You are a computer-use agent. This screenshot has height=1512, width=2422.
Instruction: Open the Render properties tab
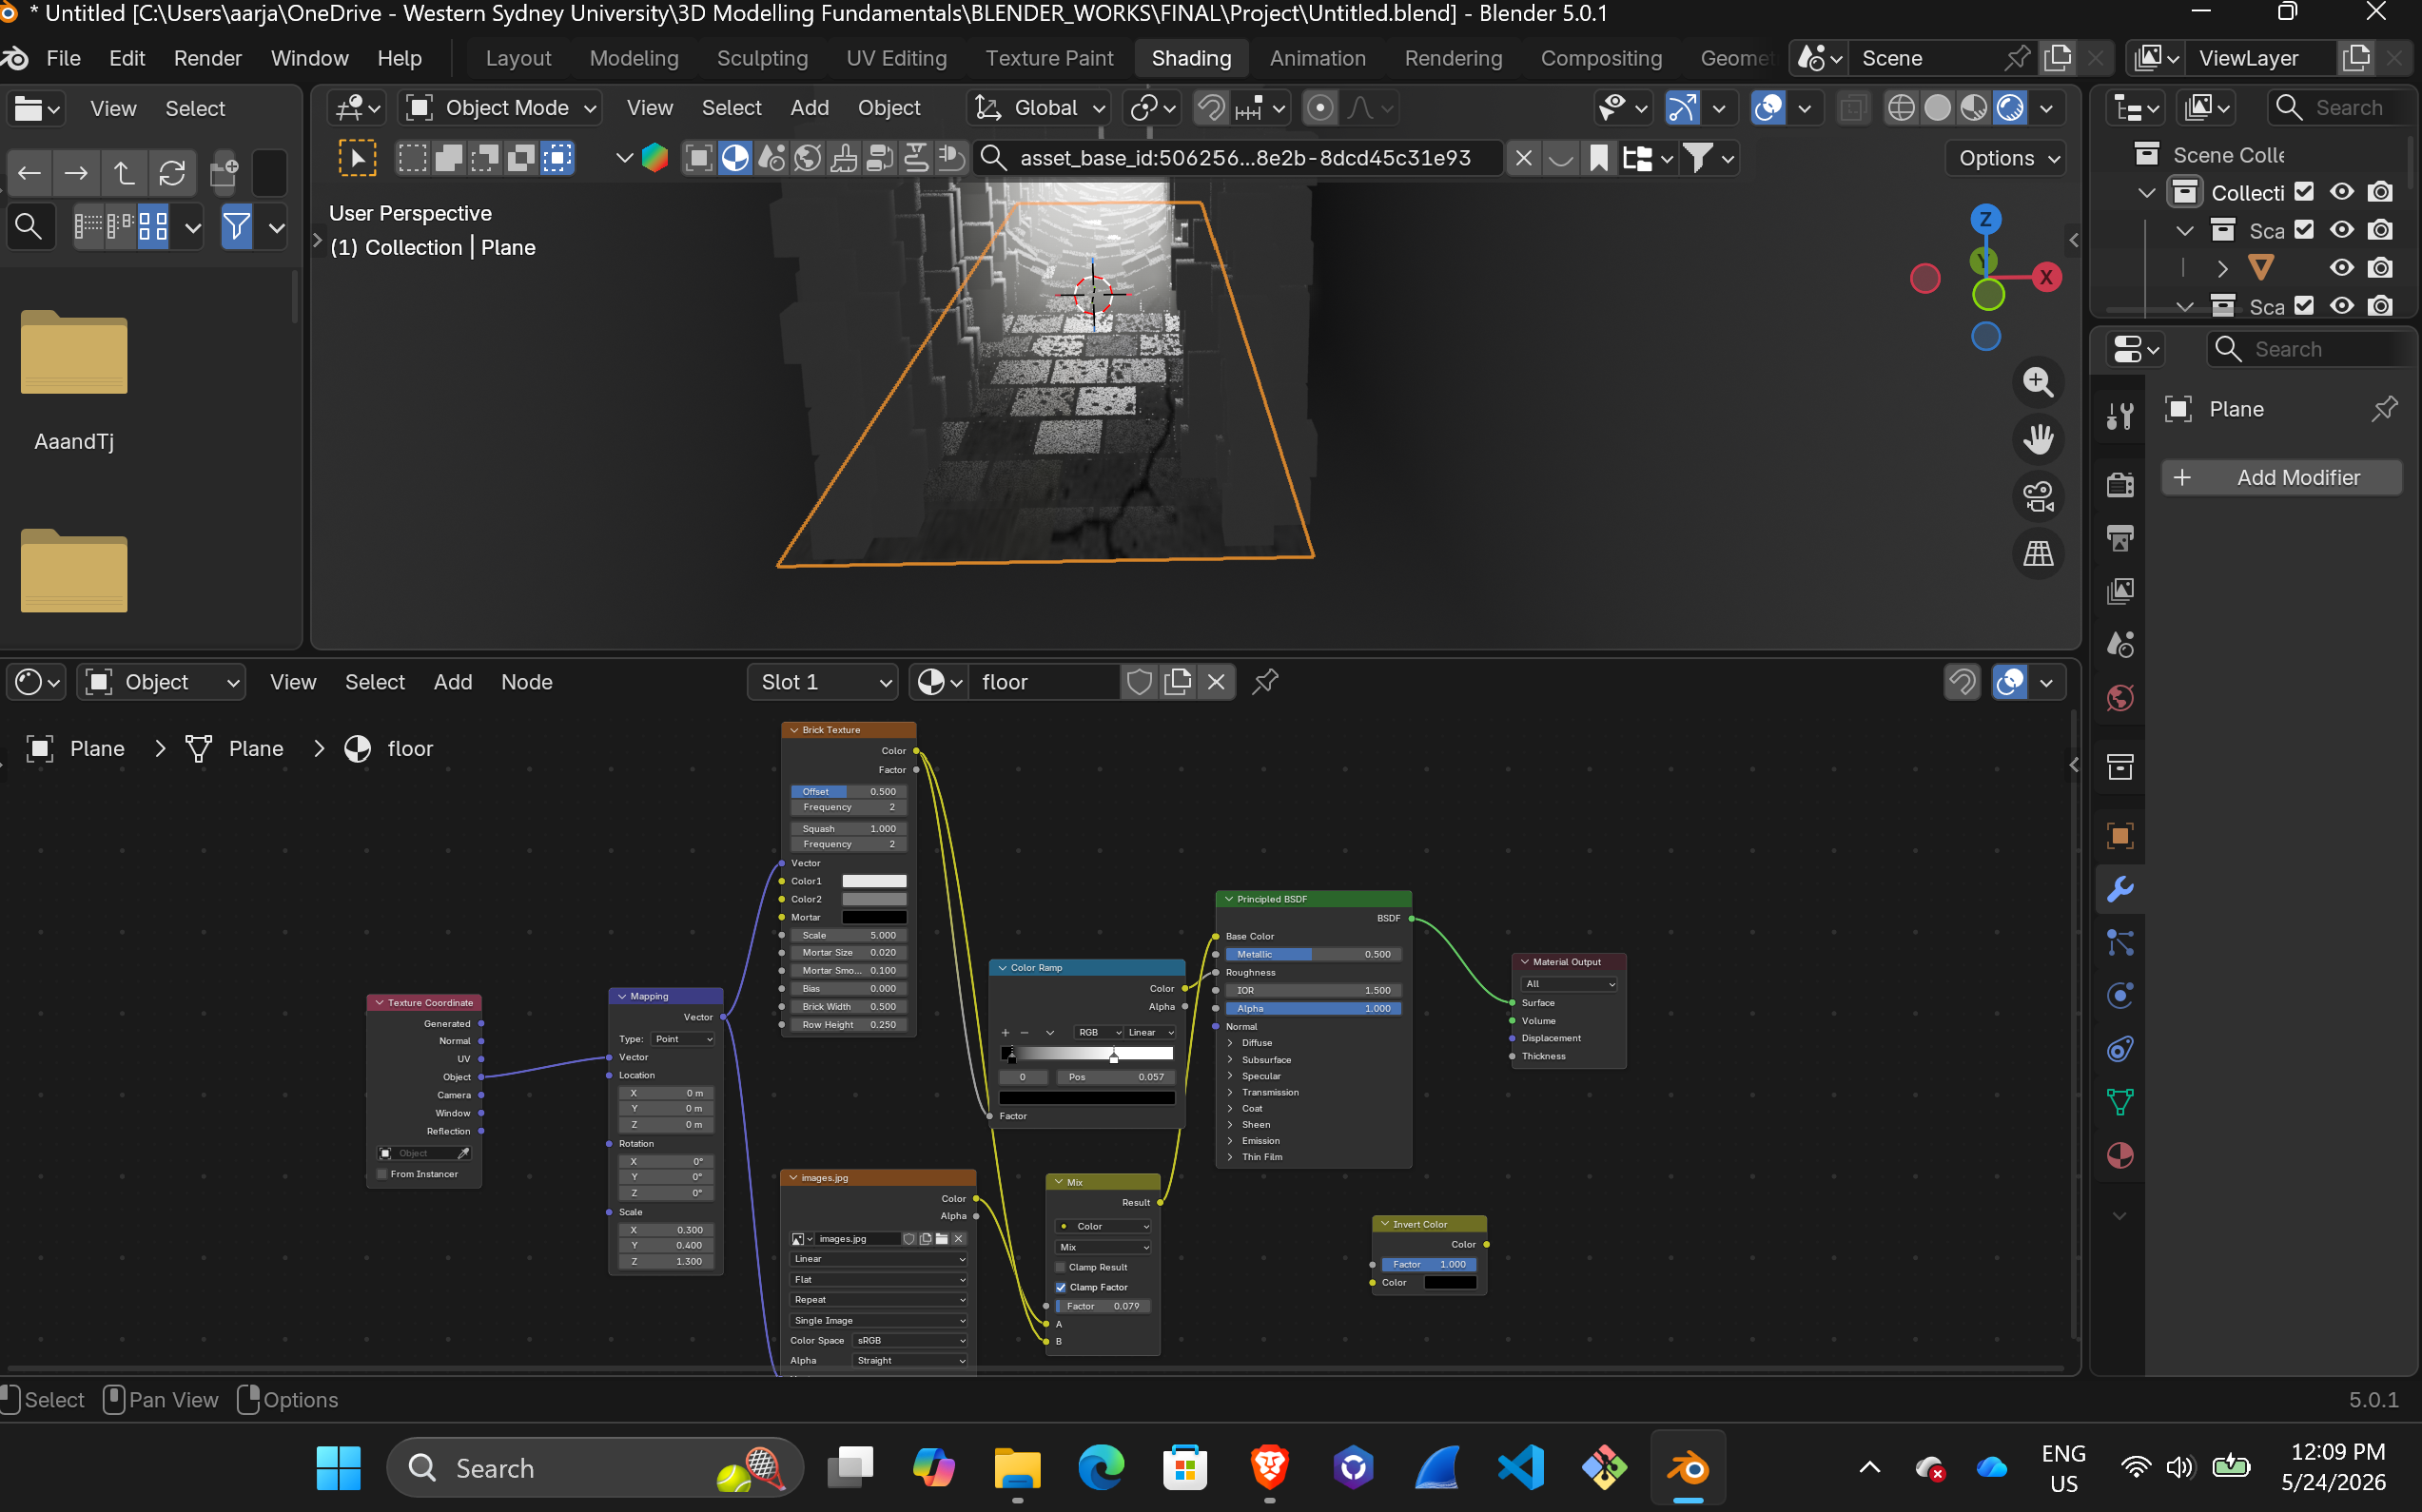click(2119, 485)
